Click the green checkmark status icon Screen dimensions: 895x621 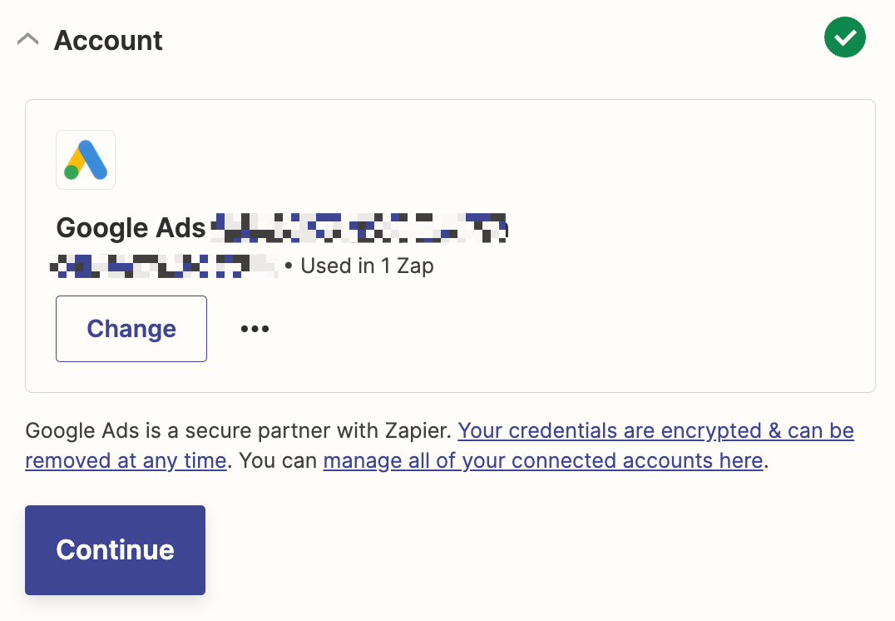(x=844, y=37)
